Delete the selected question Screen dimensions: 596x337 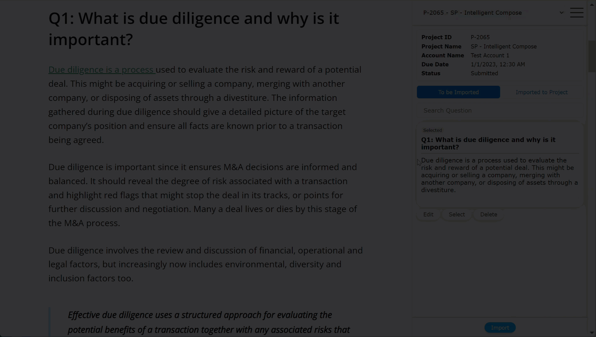click(x=489, y=215)
